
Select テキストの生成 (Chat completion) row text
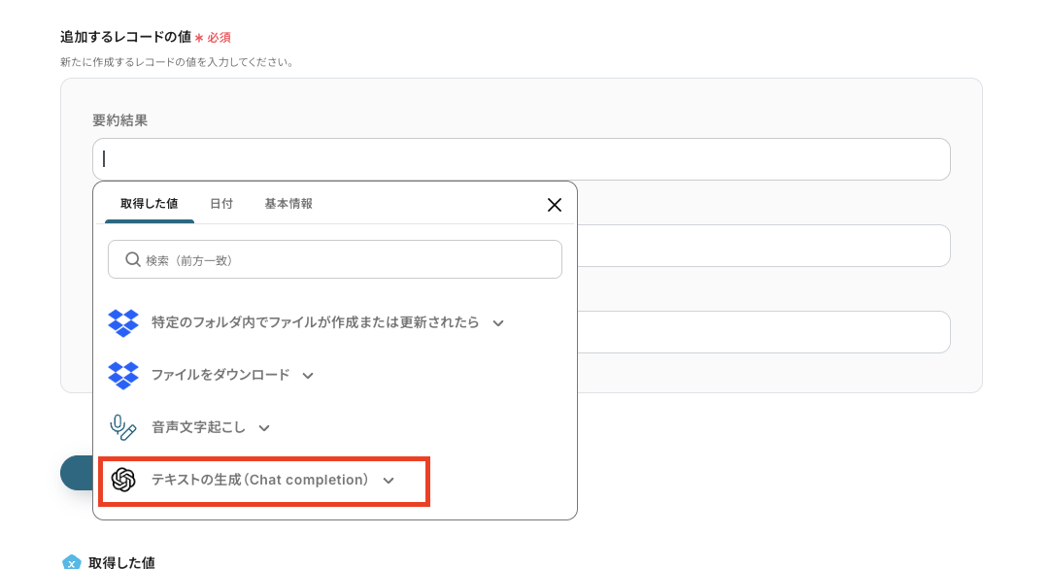(x=260, y=480)
